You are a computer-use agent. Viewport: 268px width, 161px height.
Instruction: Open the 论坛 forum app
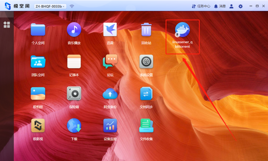[x=110, y=62]
